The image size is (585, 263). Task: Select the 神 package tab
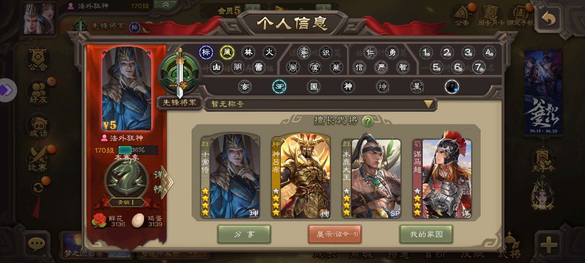[x=348, y=87]
